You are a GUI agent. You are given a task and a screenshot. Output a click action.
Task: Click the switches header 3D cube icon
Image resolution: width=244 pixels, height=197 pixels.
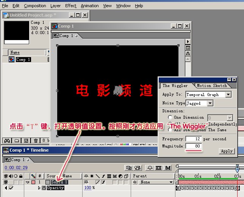(126, 176)
